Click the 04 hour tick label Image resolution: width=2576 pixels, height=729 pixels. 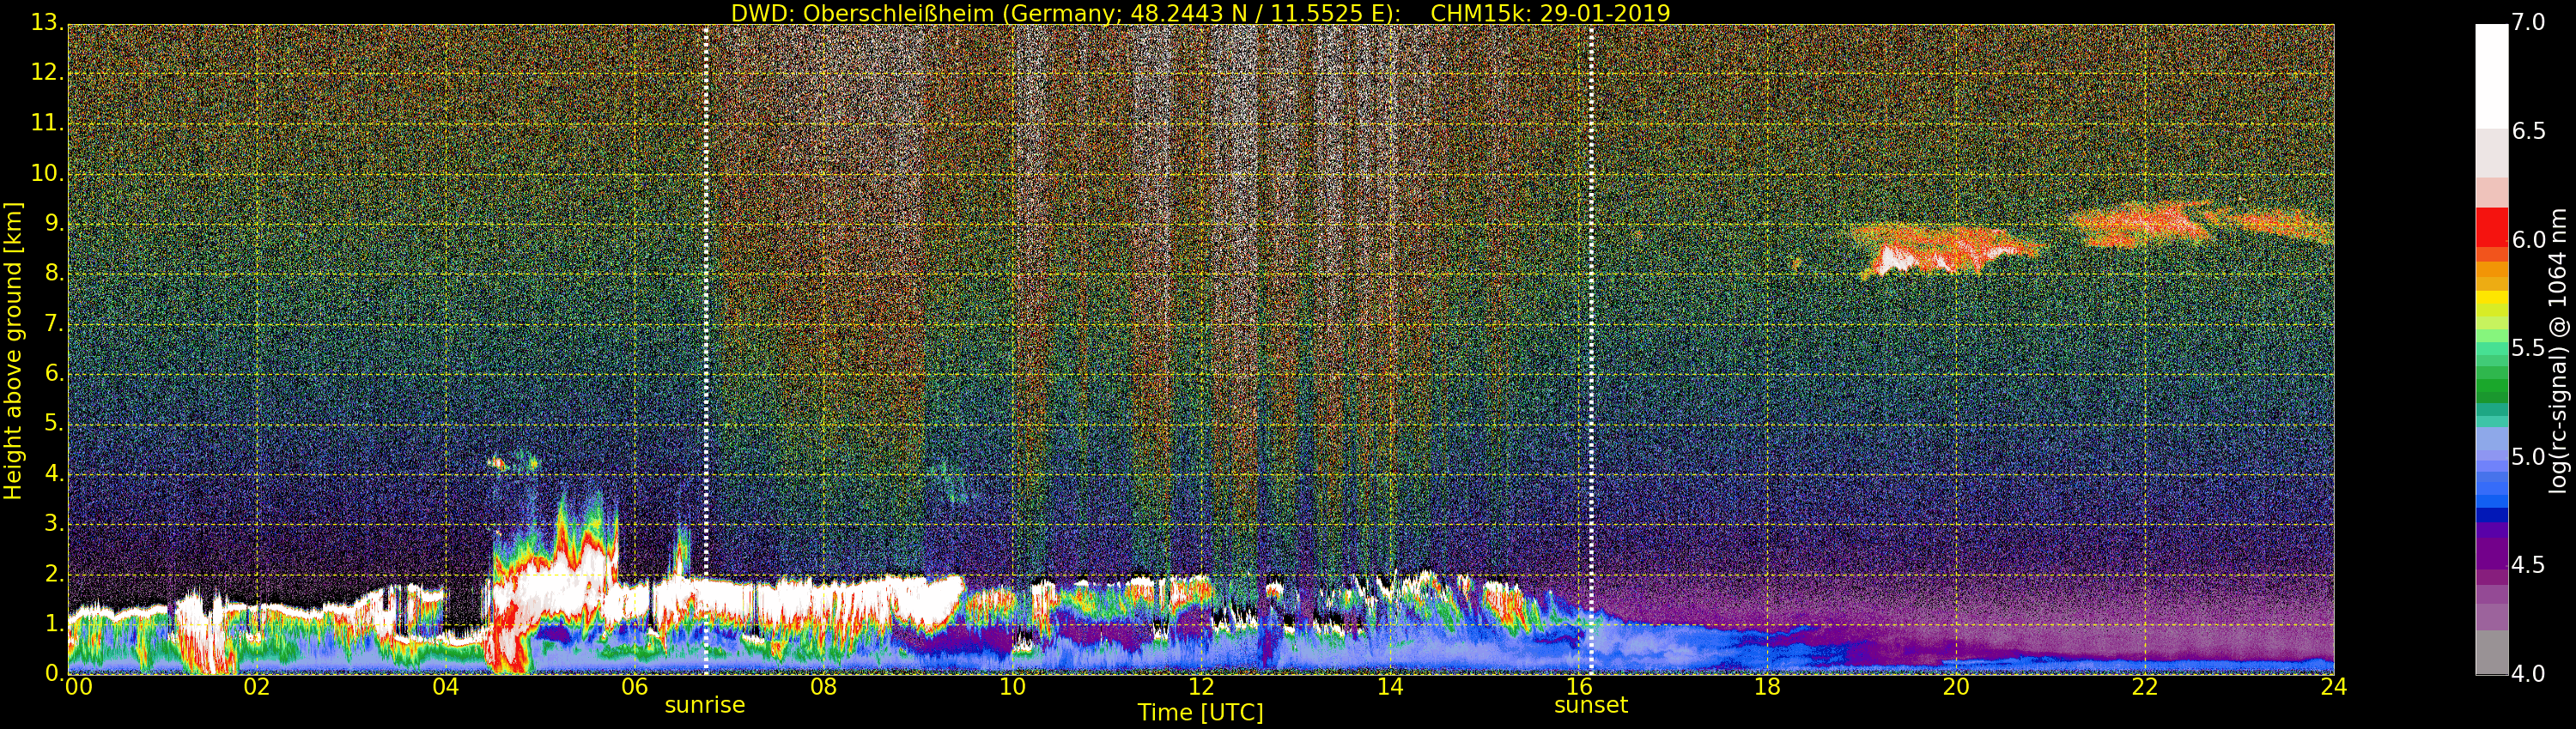pos(446,687)
